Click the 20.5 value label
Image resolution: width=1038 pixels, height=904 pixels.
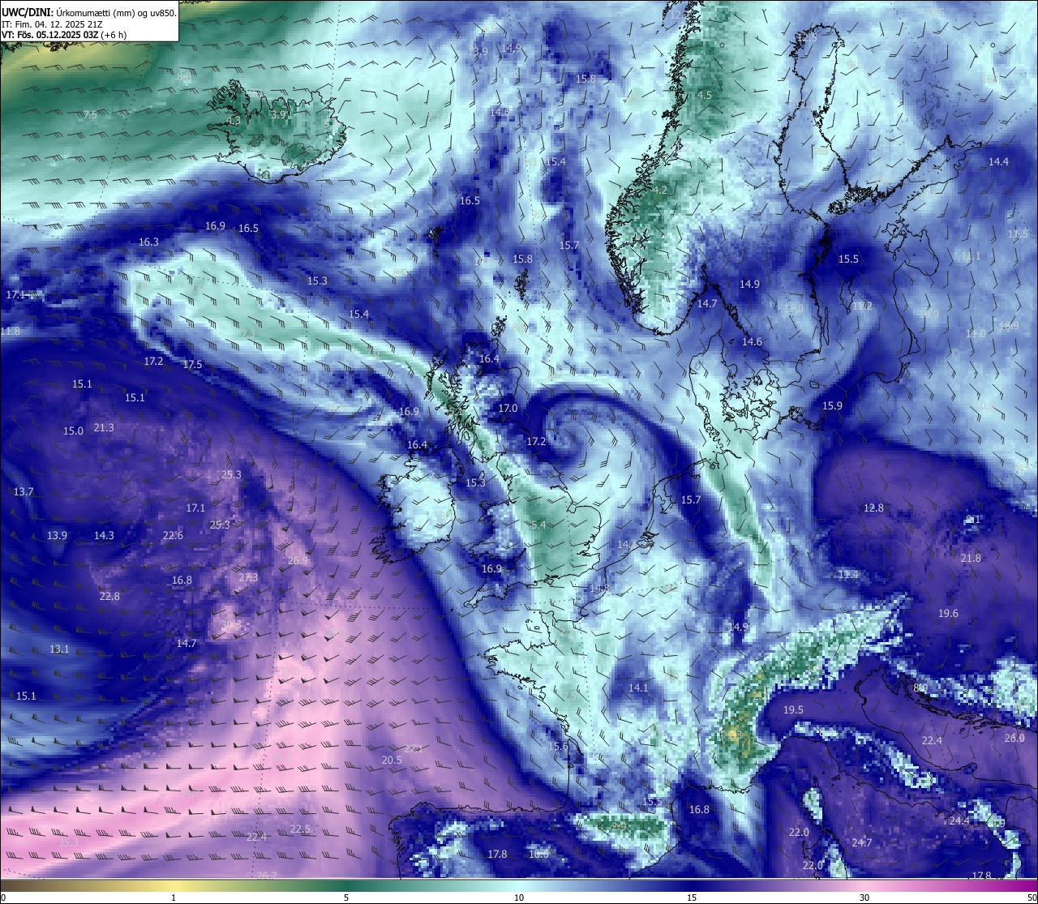pyautogui.click(x=392, y=760)
